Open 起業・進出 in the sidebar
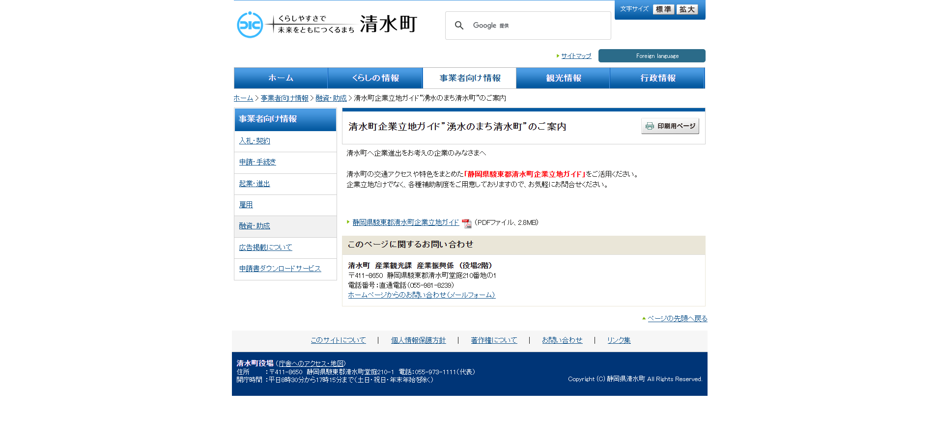This screenshot has height=441, width=937. click(255, 184)
